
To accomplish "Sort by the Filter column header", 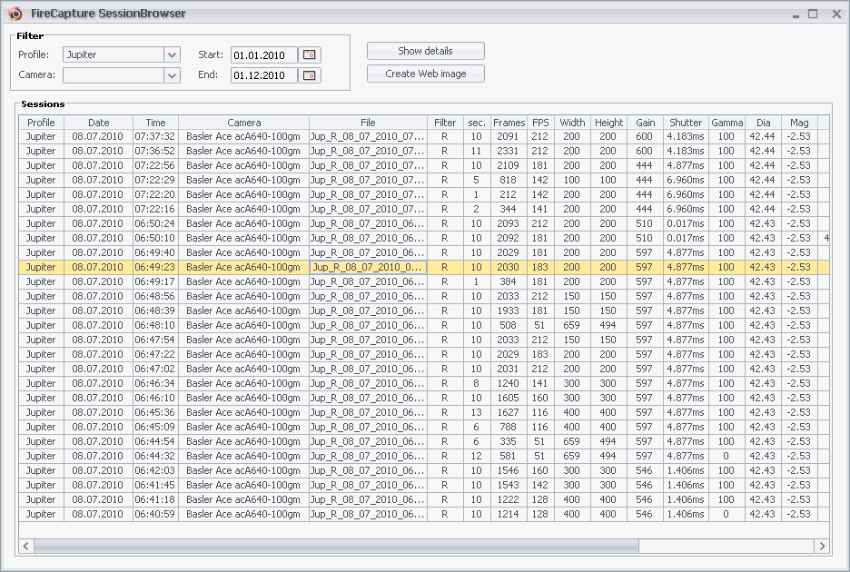I will (445, 123).
